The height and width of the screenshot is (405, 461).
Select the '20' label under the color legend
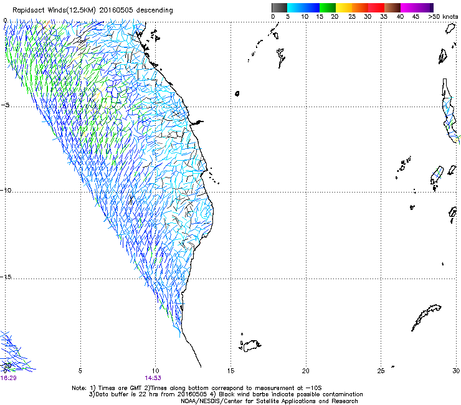(x=335, y=17)
